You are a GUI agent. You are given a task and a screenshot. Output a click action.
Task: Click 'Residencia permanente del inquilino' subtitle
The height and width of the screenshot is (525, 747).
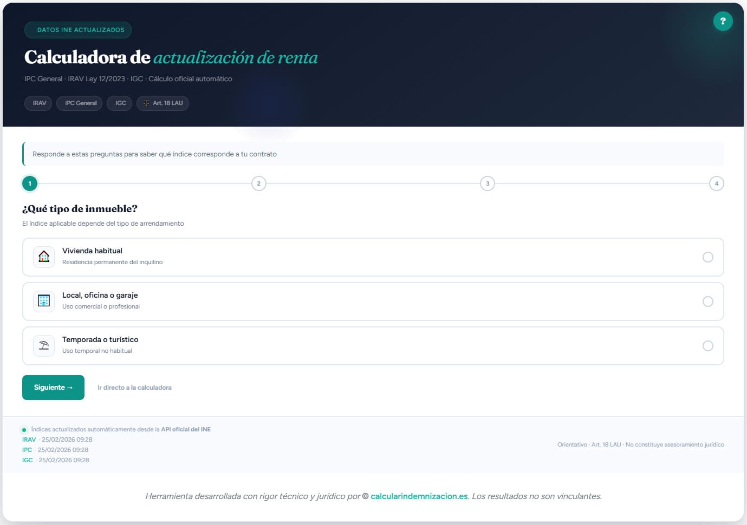click(112, 262)
